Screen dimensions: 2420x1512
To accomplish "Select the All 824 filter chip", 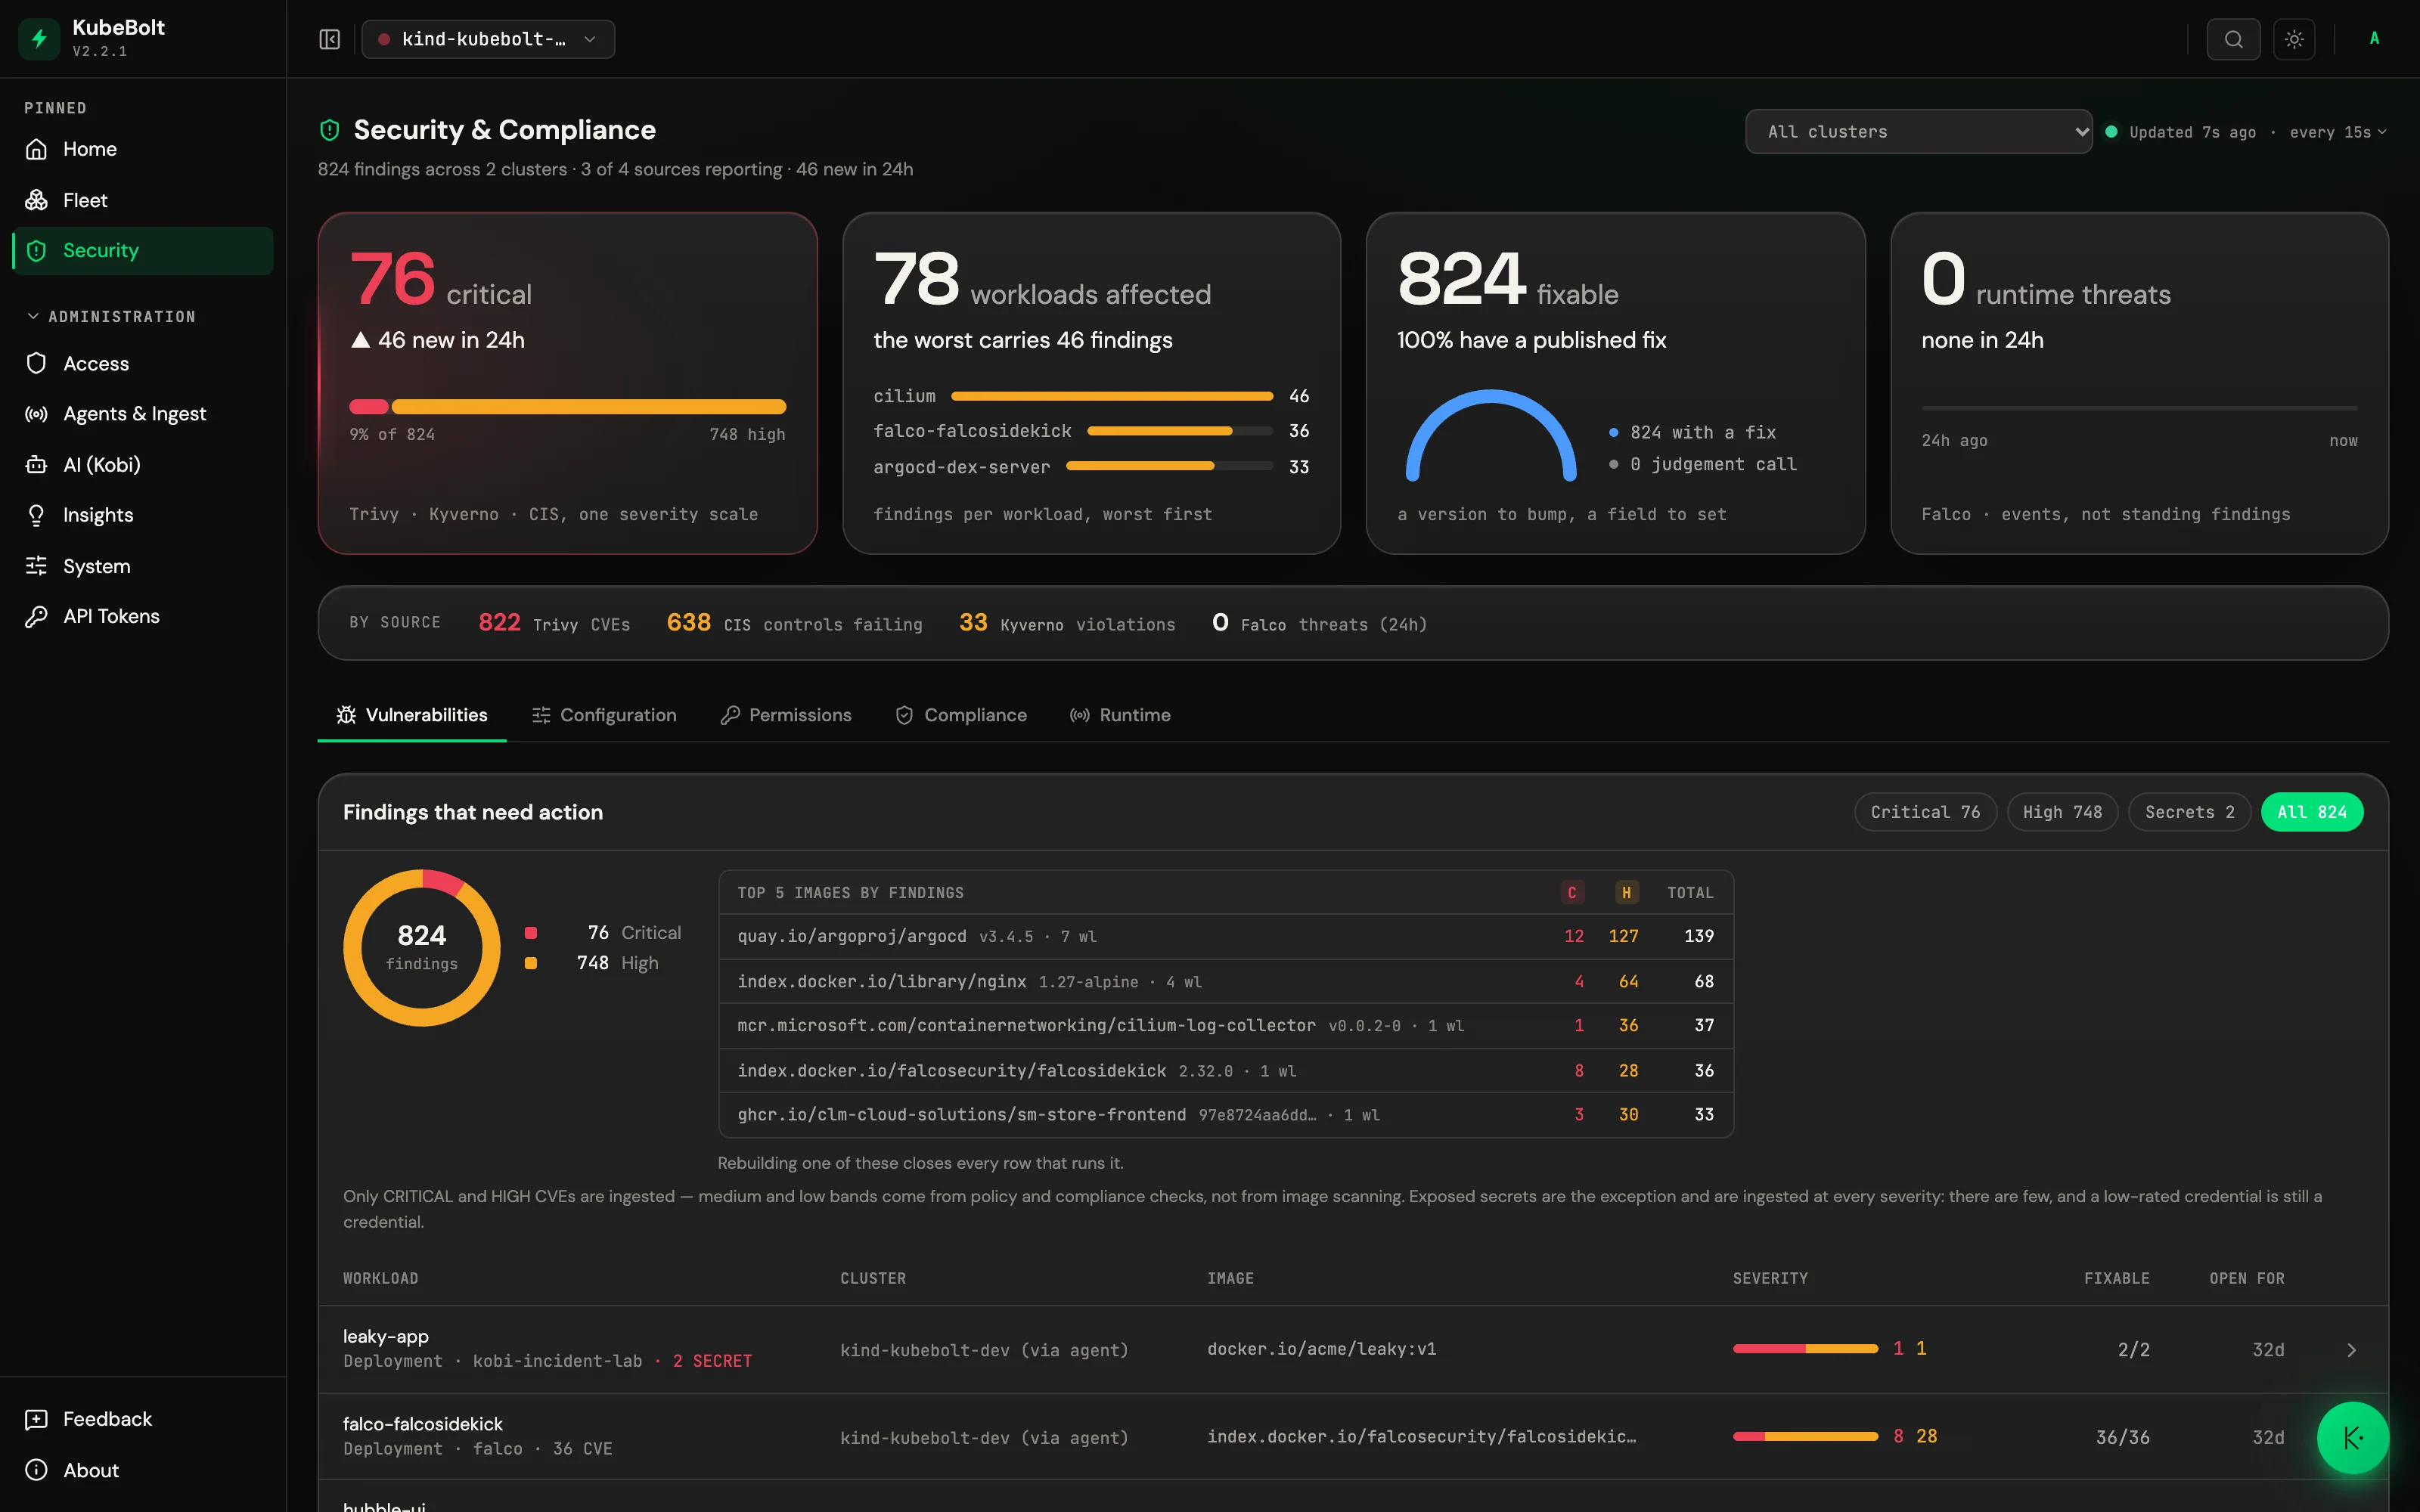I will (2312, 812).
